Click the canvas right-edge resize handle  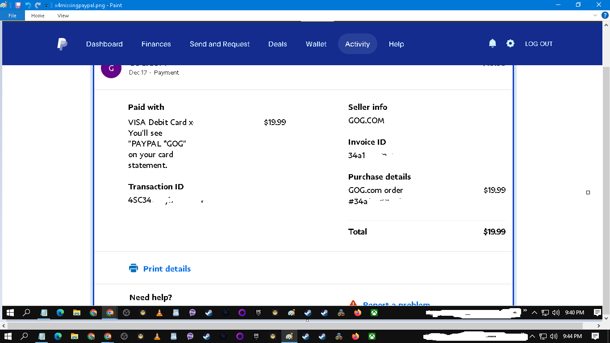tap(588, 192)
